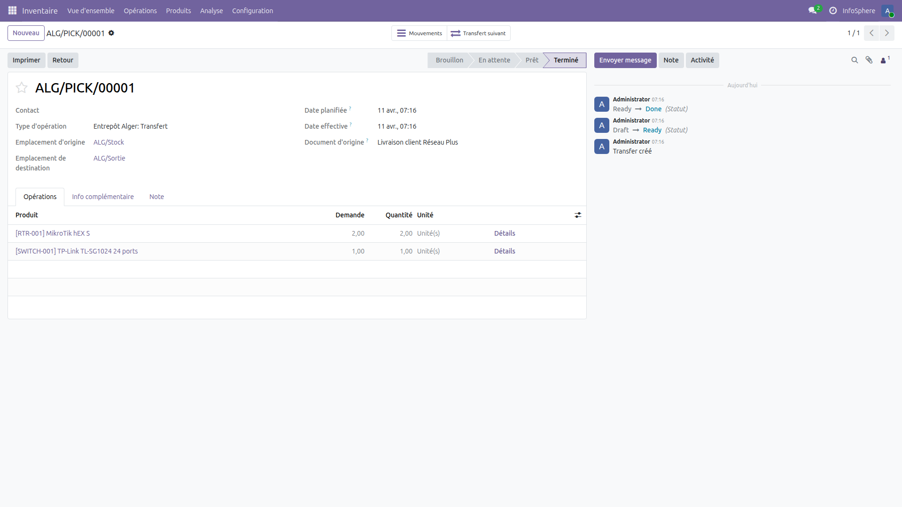Open the activities clock icon
The height and width of the screenshot is (507, 902).
(x=832, y=10)
